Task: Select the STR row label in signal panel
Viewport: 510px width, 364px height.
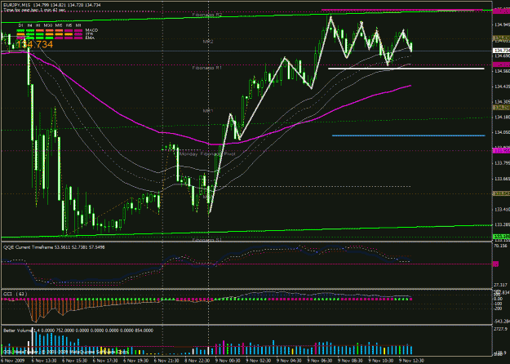Action: click(x=89, y=34)
